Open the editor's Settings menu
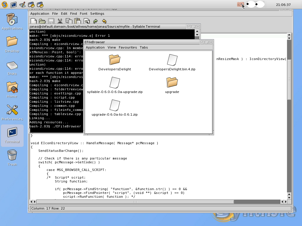 pyautogui.click(x=97, y=14)
